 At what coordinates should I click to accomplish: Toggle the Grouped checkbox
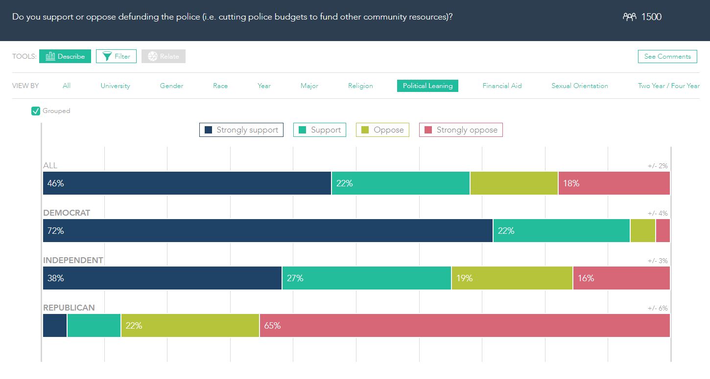tap(36, 111)
